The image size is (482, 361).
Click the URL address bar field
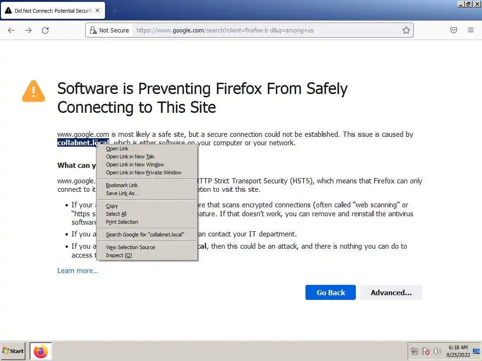point(266,30)
